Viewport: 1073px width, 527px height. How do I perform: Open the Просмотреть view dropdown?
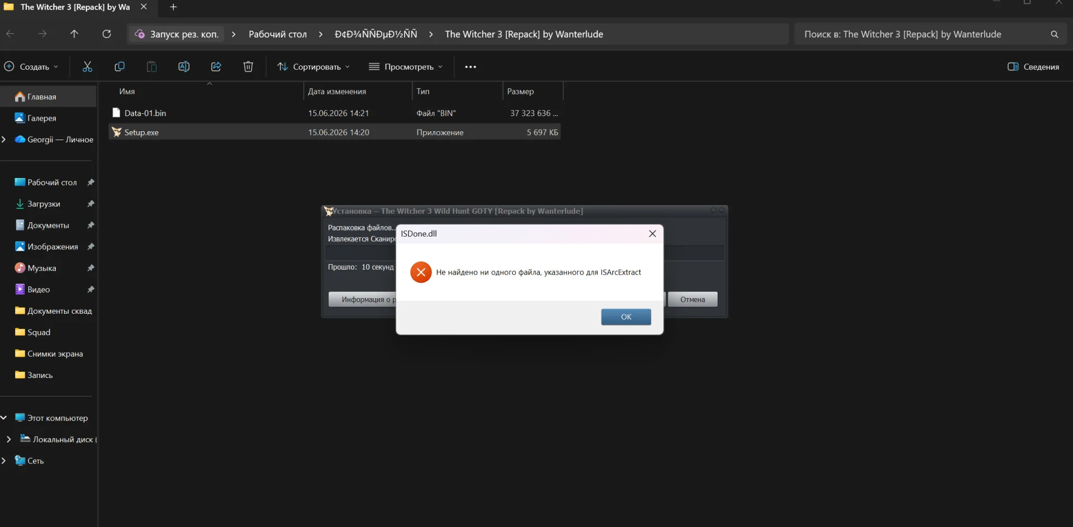(x=406, y=66)
